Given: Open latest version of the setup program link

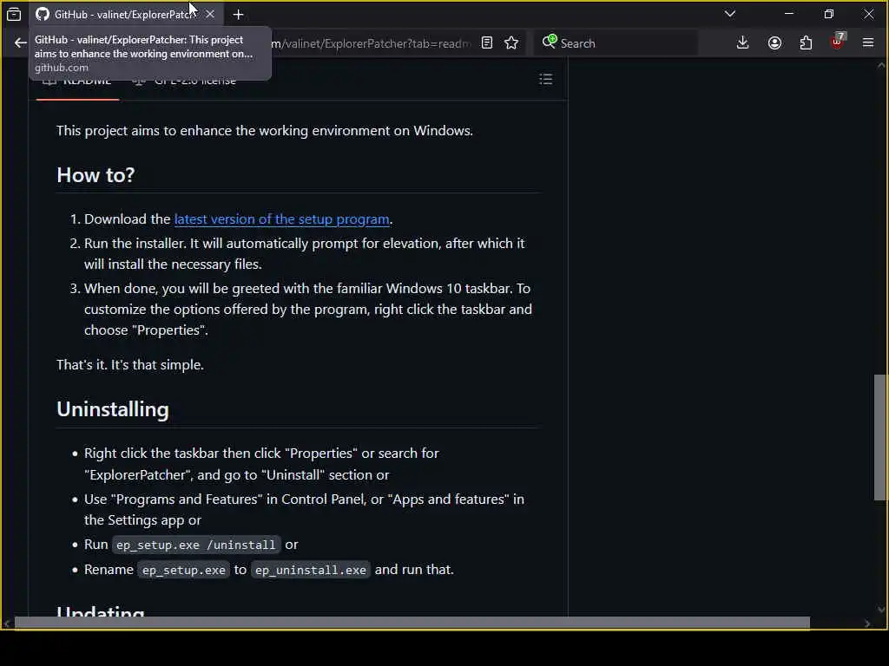Looking at the screenshot, I should [x=282, y=219].
